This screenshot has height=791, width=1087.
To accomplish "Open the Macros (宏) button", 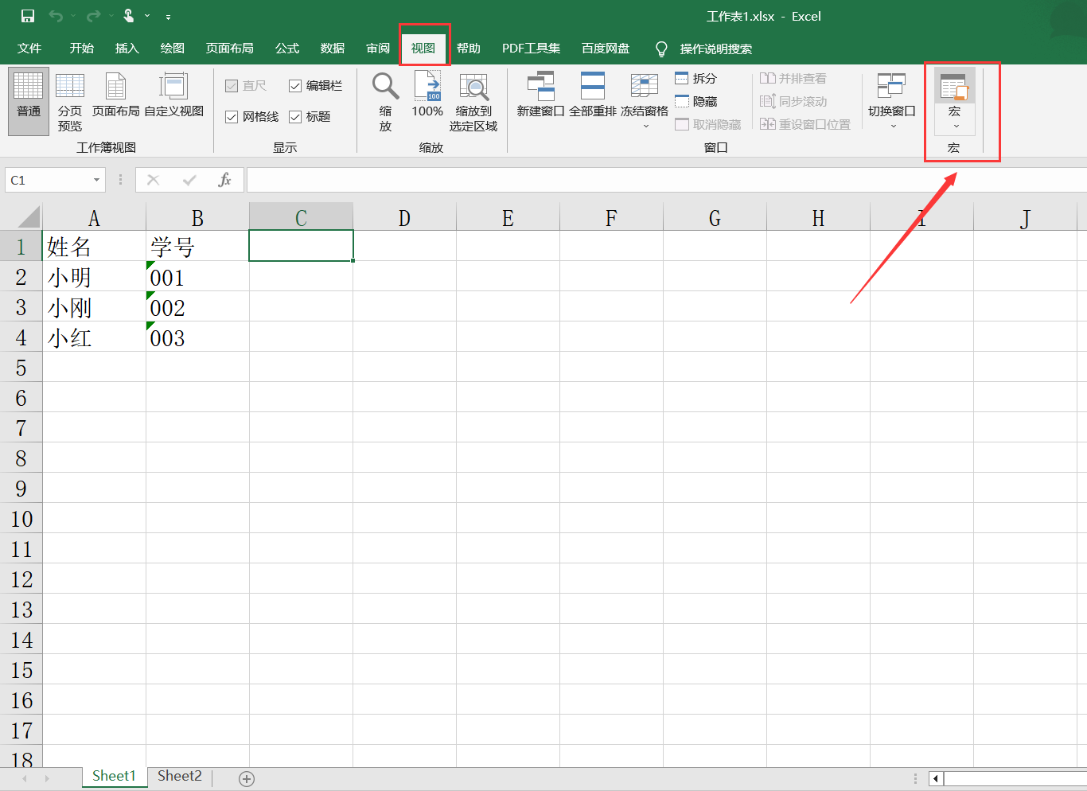I will pyautogui.click(x=954, y=101).
